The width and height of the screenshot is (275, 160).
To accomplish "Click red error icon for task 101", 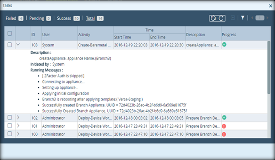I will 224,126.
